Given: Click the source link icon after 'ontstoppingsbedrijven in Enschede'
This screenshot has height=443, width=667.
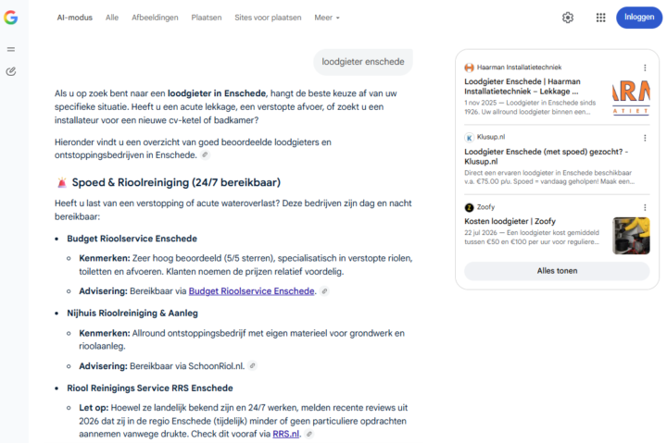Looking at the screenshot, I should (205, 155).
